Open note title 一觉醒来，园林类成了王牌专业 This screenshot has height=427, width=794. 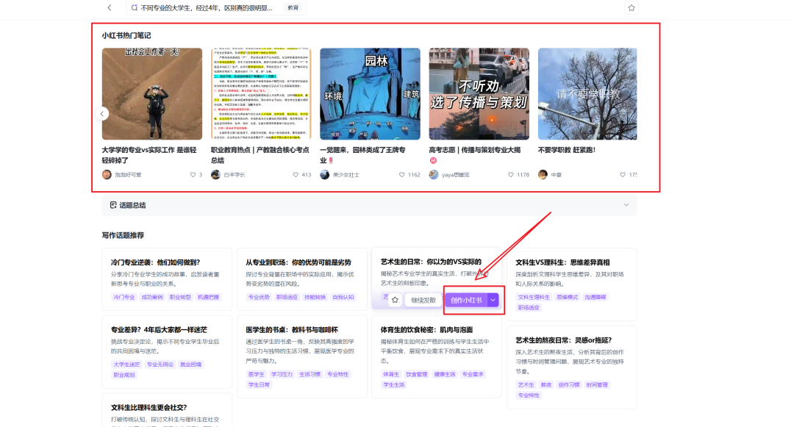tap(362, 155)
